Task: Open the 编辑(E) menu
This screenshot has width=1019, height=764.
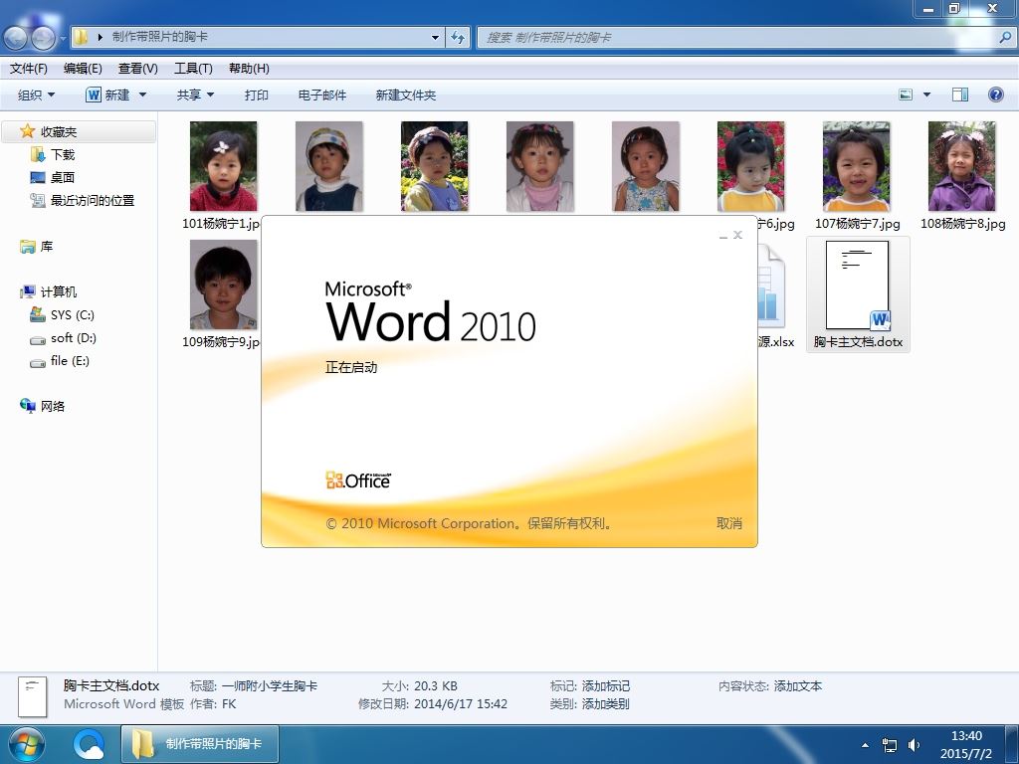Action: pos(83,69)
